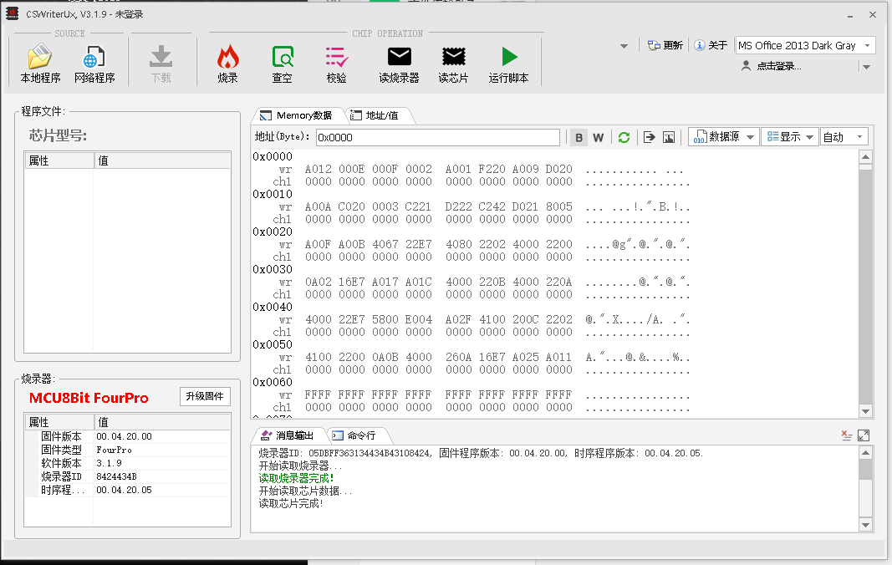Image resolution: width=892 pixels, height=565 pixels.
Task: Run the 查空 blank check
Action: [283, 64]
